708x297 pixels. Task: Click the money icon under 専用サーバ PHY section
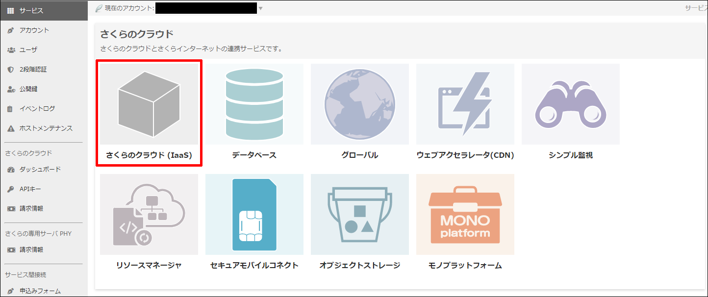click(11, 250)
